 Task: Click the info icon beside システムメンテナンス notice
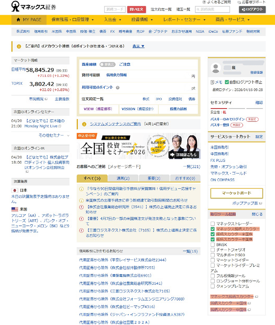click(x=84, y=124)
